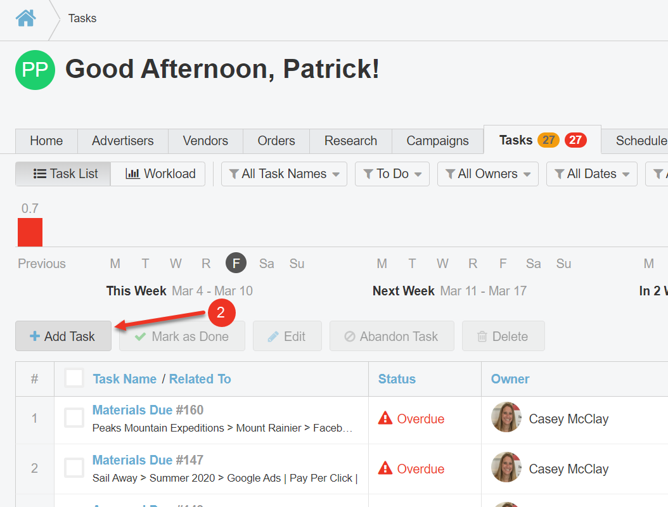Screen dimensions: 668x507
Task: Click the Mark as Done checkmark icon
Action: (141, 337)
